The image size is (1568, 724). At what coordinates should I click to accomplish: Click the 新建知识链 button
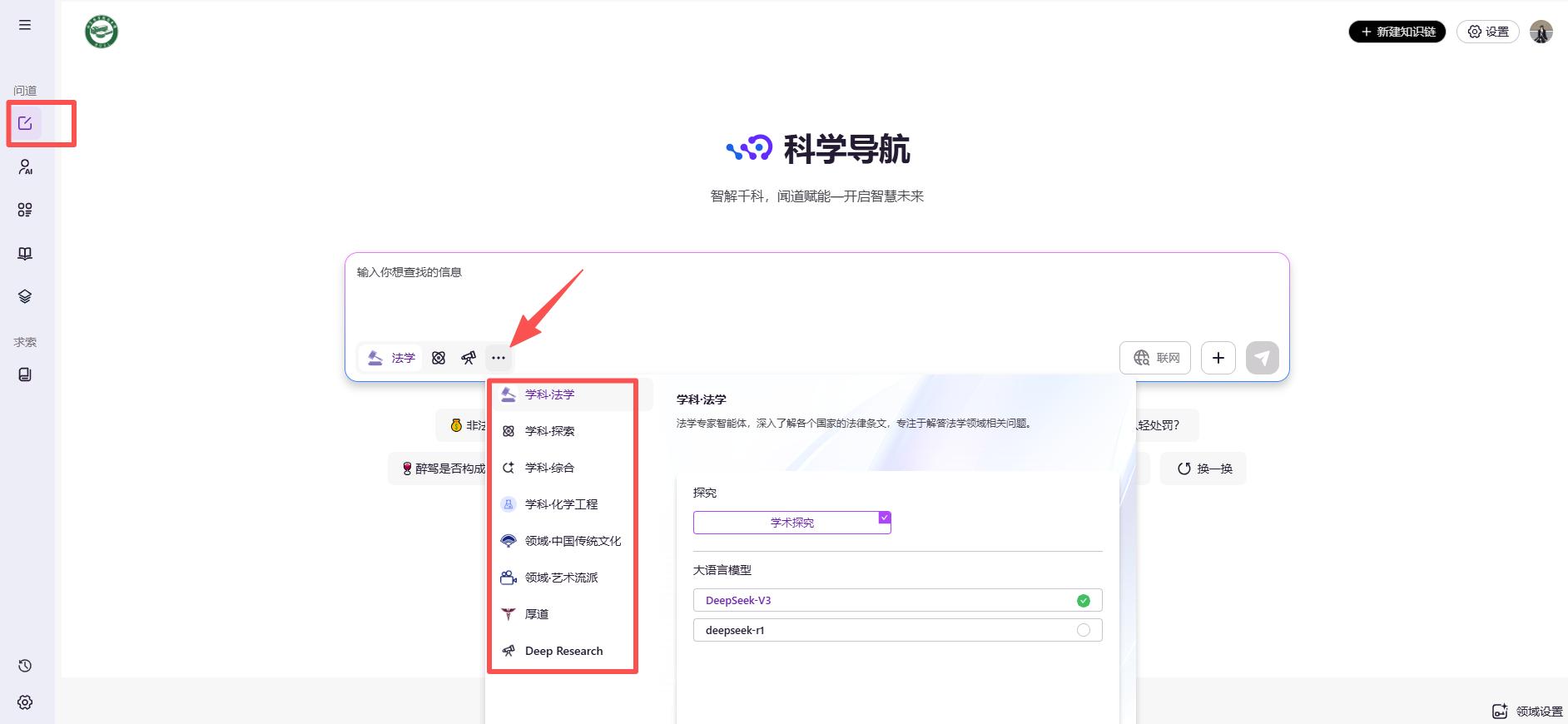point(1397,32)
